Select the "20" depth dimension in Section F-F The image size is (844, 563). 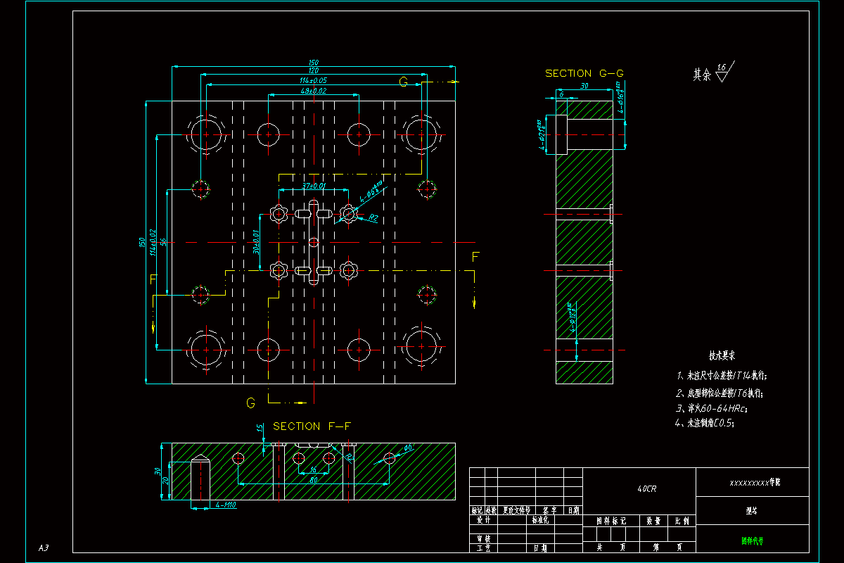pyautogui.click(x=165, y=480)
